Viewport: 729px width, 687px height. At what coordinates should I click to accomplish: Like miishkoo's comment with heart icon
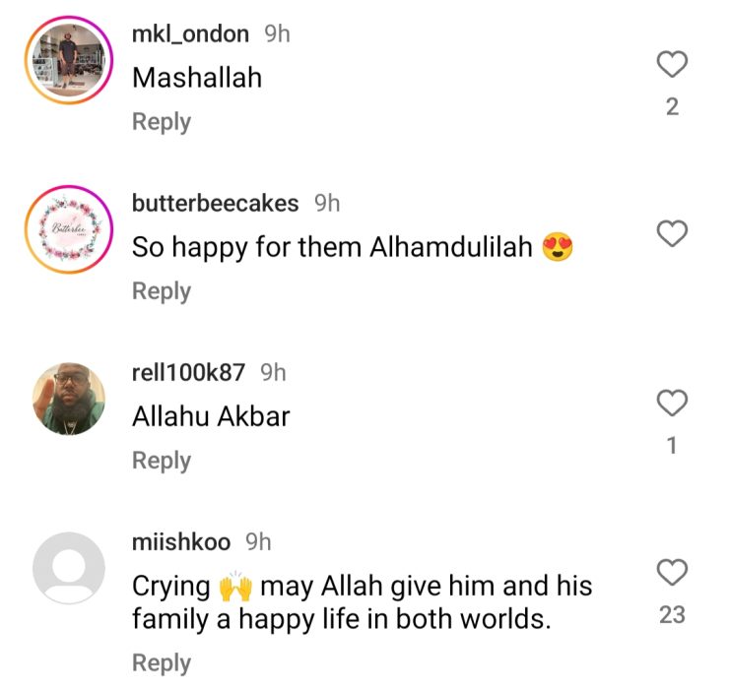(x=672, y=572)
